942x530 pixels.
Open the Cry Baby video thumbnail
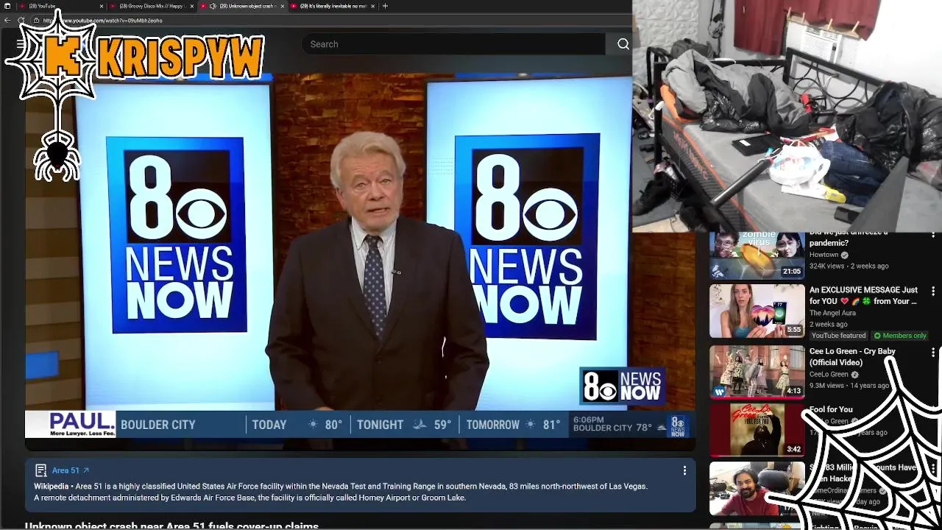[757, 371]
